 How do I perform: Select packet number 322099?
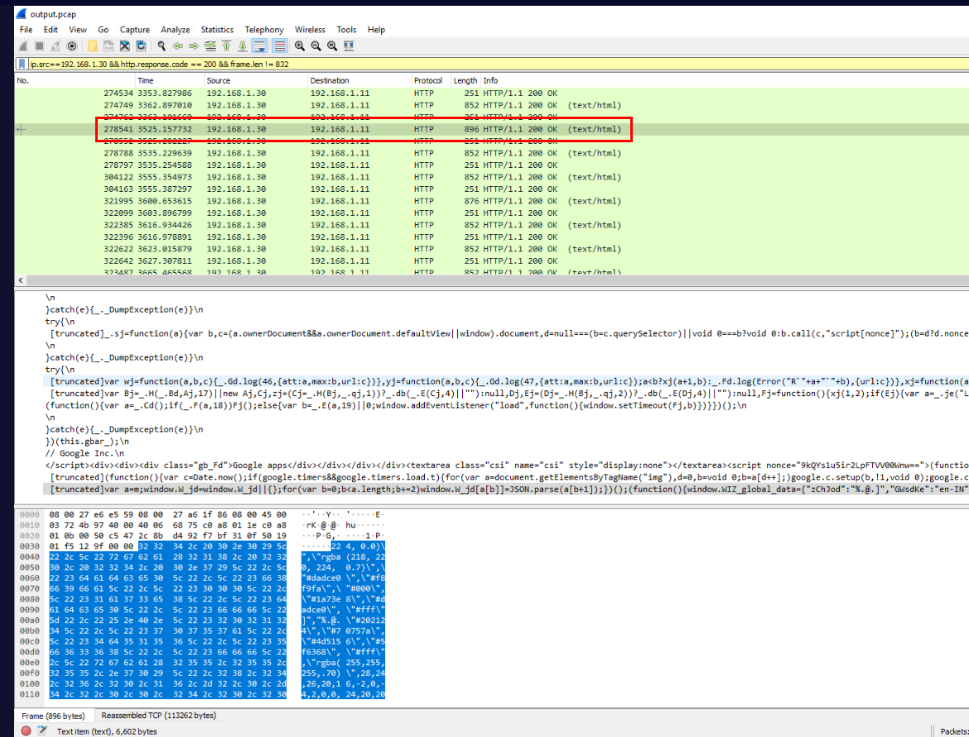(492, 213)
